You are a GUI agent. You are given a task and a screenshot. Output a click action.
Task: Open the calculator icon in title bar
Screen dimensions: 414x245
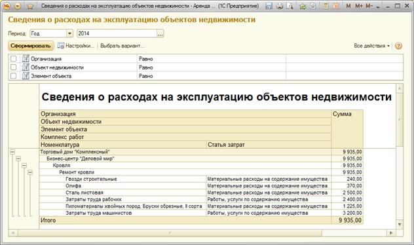[x=326, y=5]
